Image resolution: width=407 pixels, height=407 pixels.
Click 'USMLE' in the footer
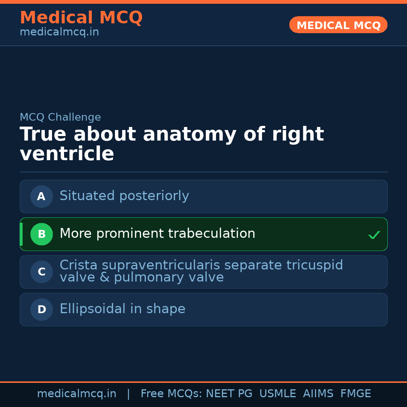(277, 394)
